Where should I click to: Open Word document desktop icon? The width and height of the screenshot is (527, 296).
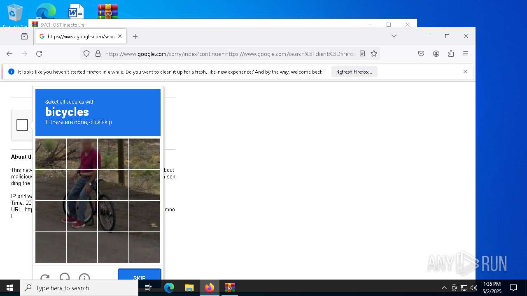click(76, 12)
